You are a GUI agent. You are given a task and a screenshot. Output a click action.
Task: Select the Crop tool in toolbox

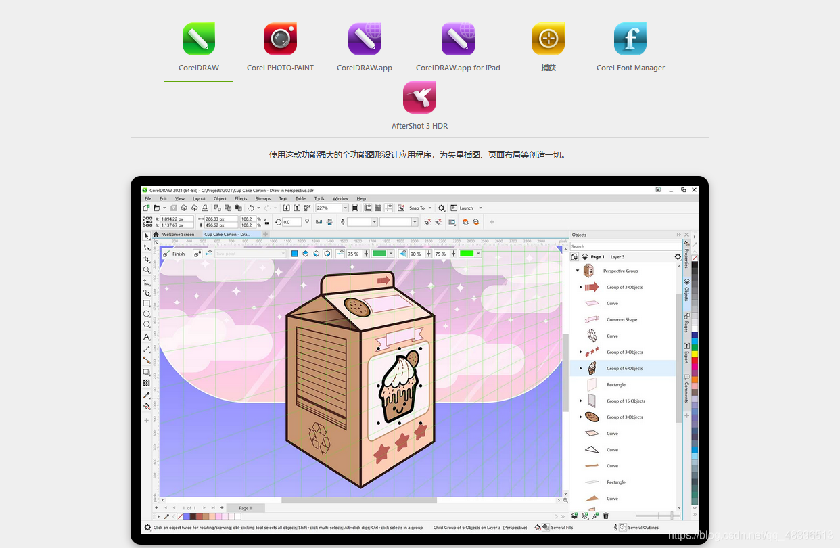(x=146, y=259)
